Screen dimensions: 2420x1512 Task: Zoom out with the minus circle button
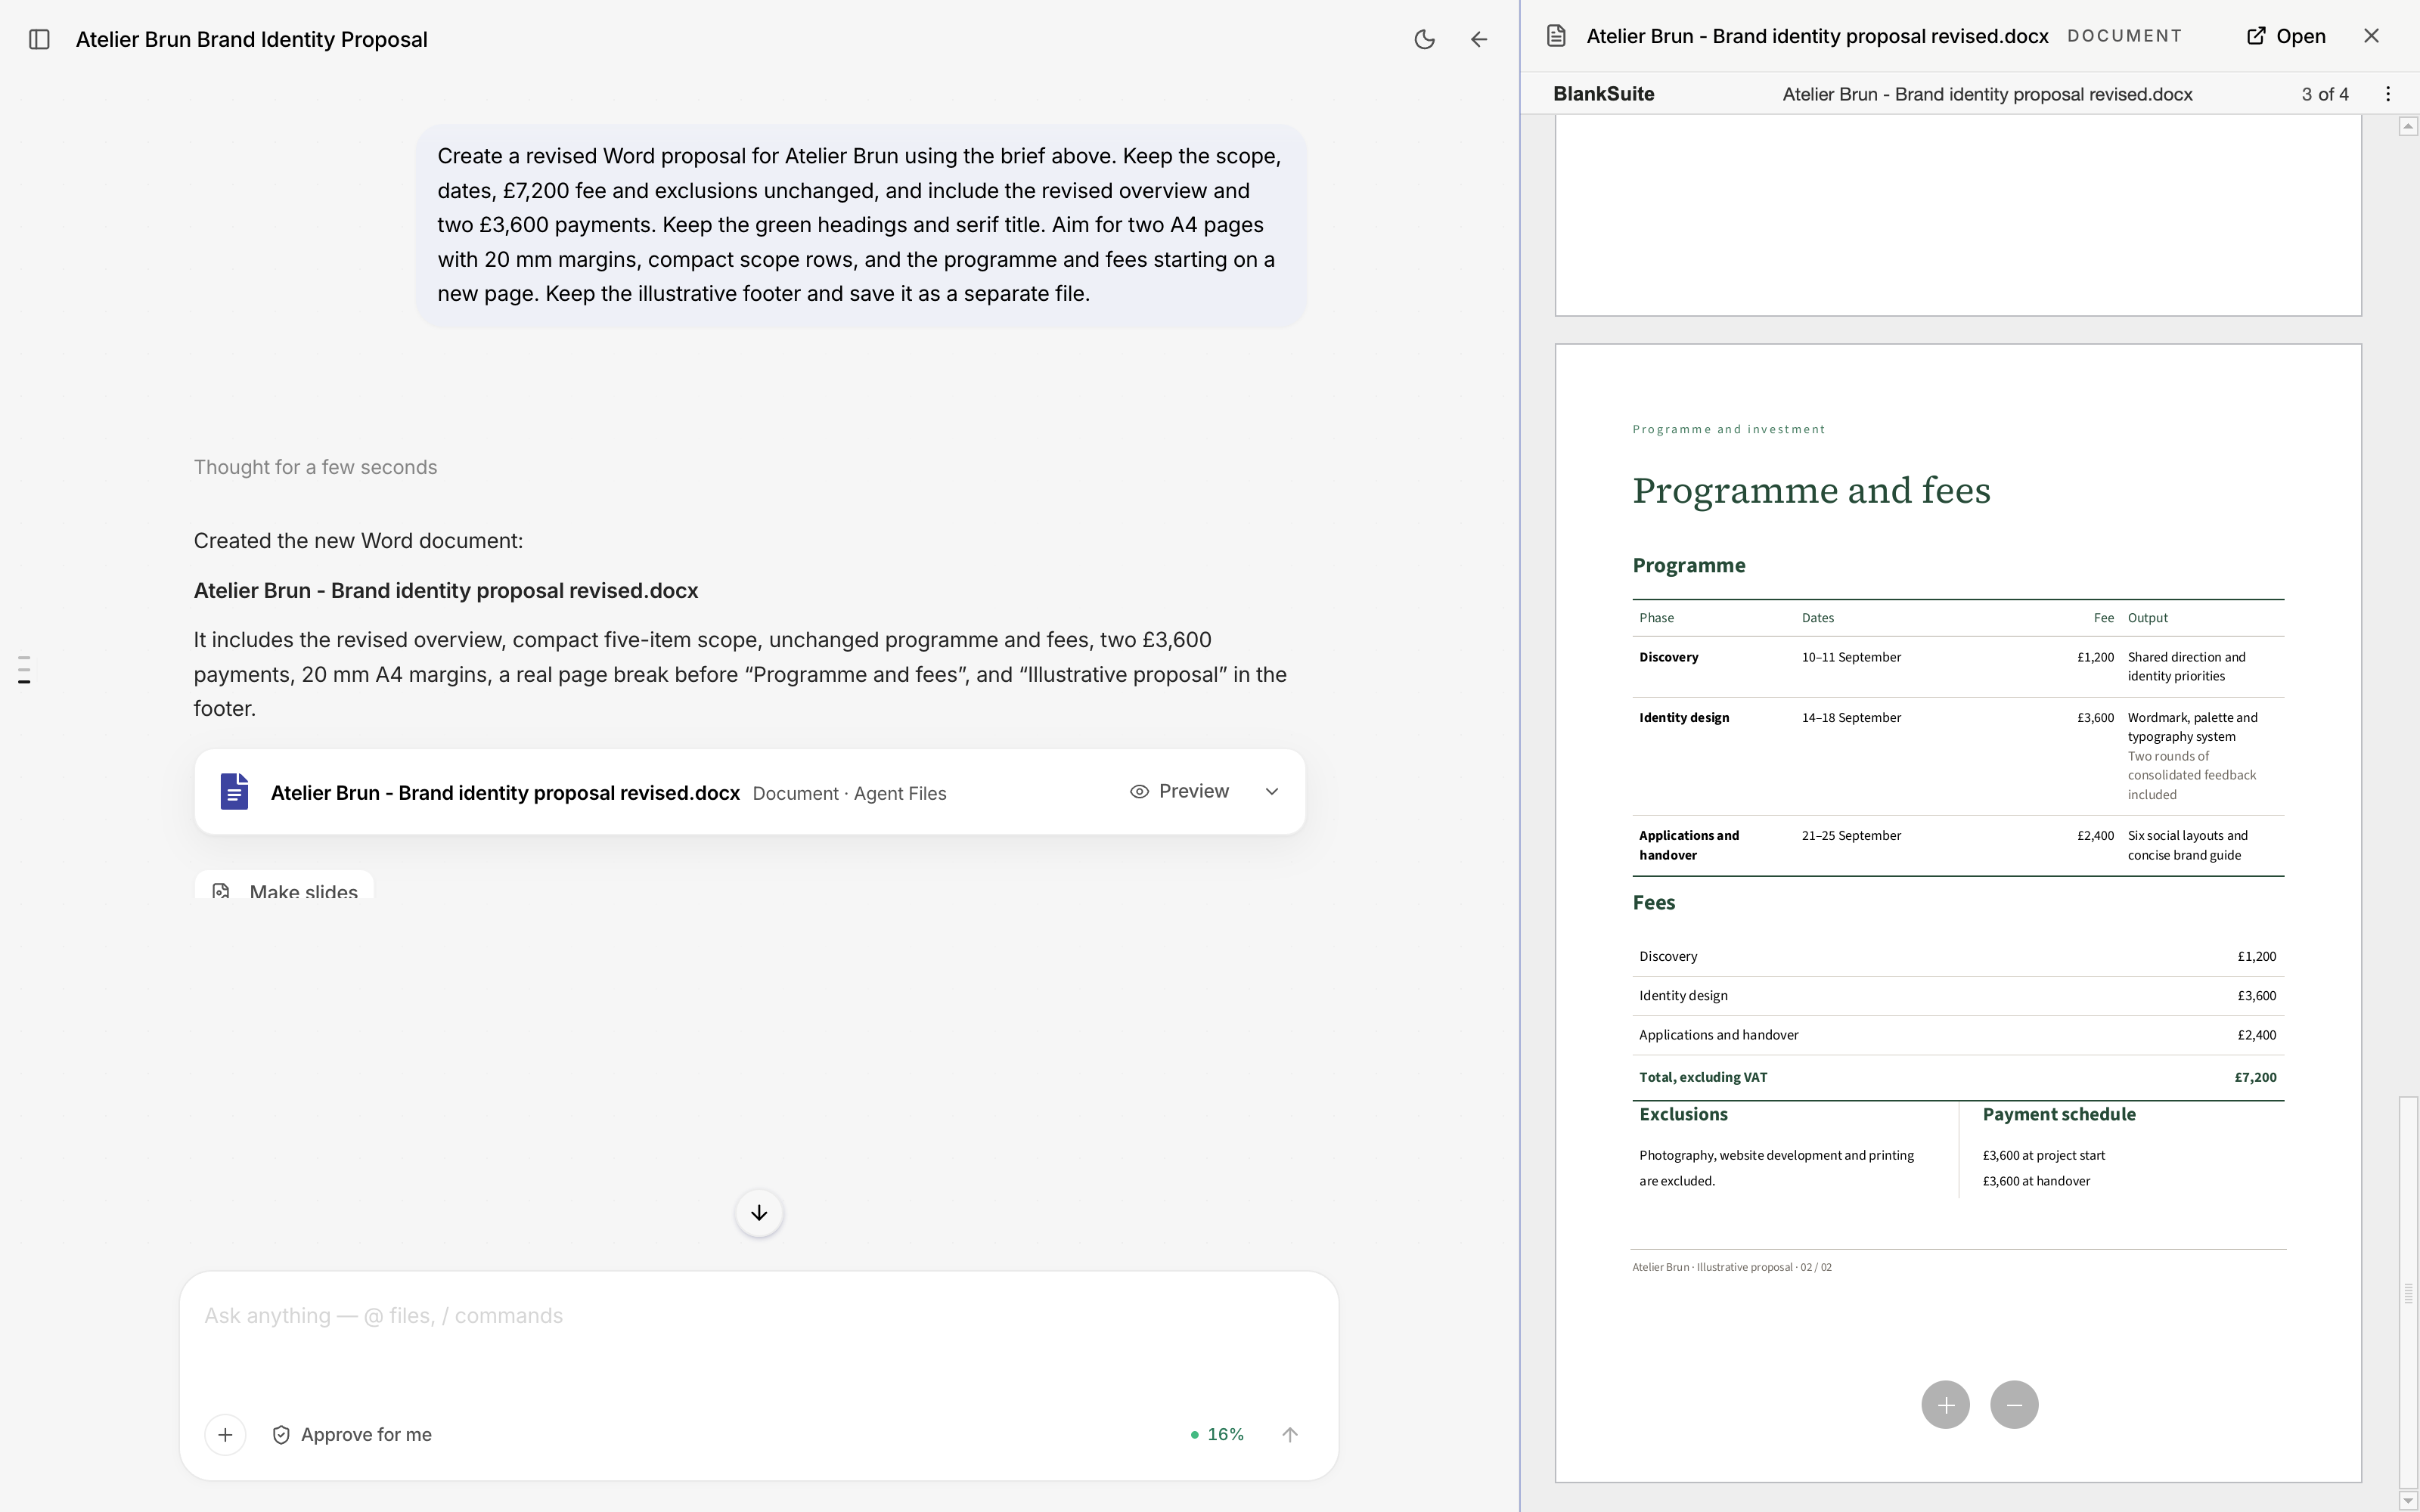tap(2014, 1404)
